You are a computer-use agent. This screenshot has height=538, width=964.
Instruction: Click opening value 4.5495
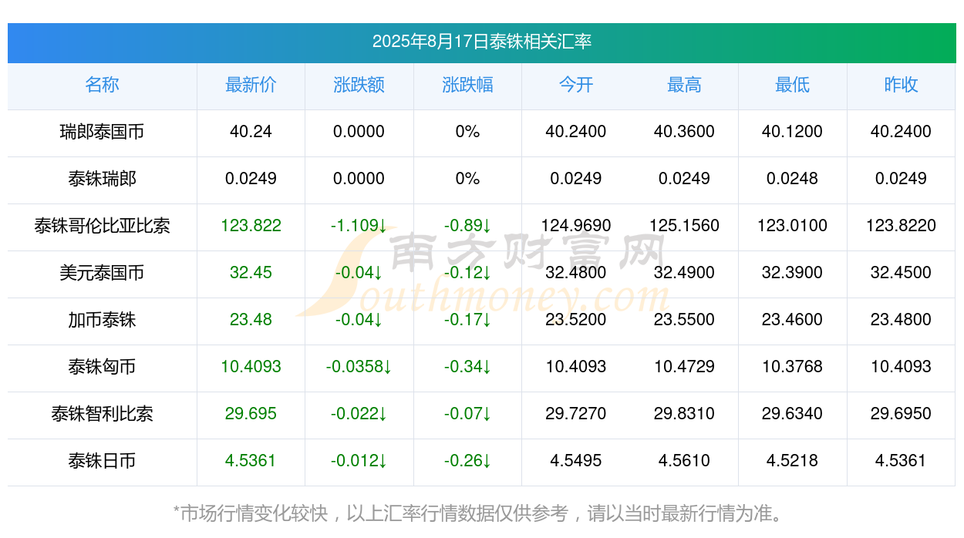(576, 461)
